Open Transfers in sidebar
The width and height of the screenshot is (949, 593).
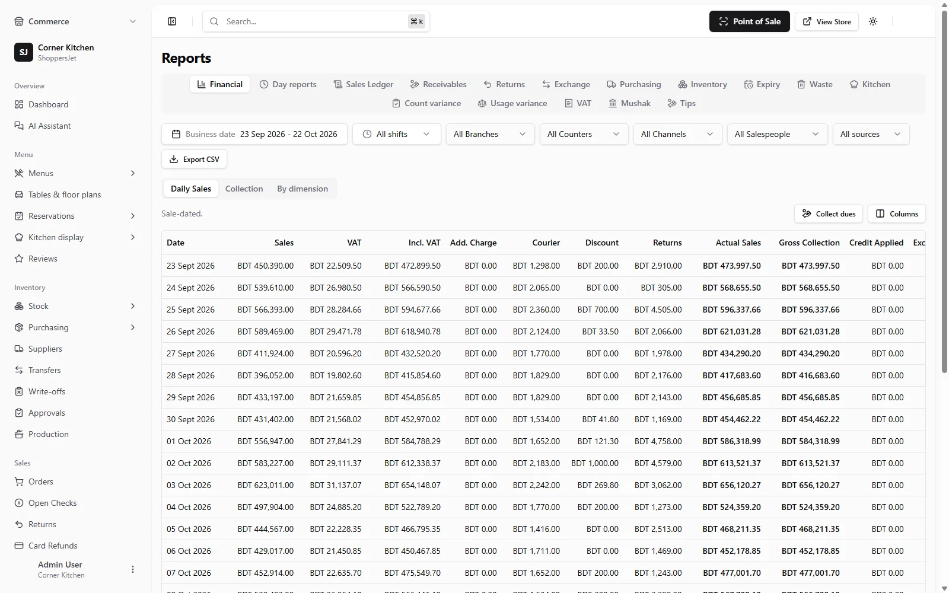75,370
